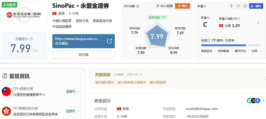Expand the social links chevron next to Facebook

(264, 101)
